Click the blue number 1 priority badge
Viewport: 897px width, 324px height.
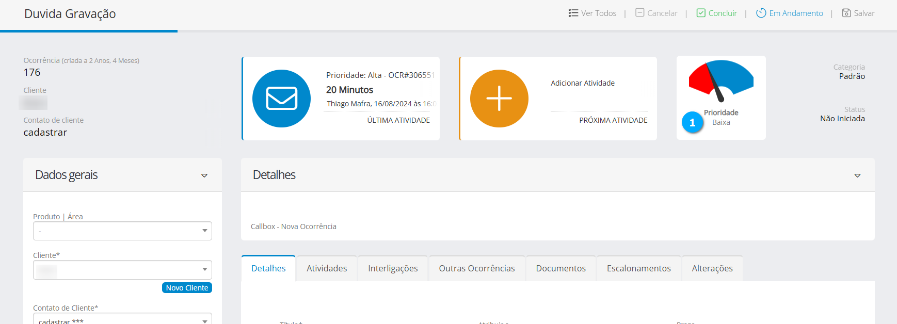[x=692, y=123]
